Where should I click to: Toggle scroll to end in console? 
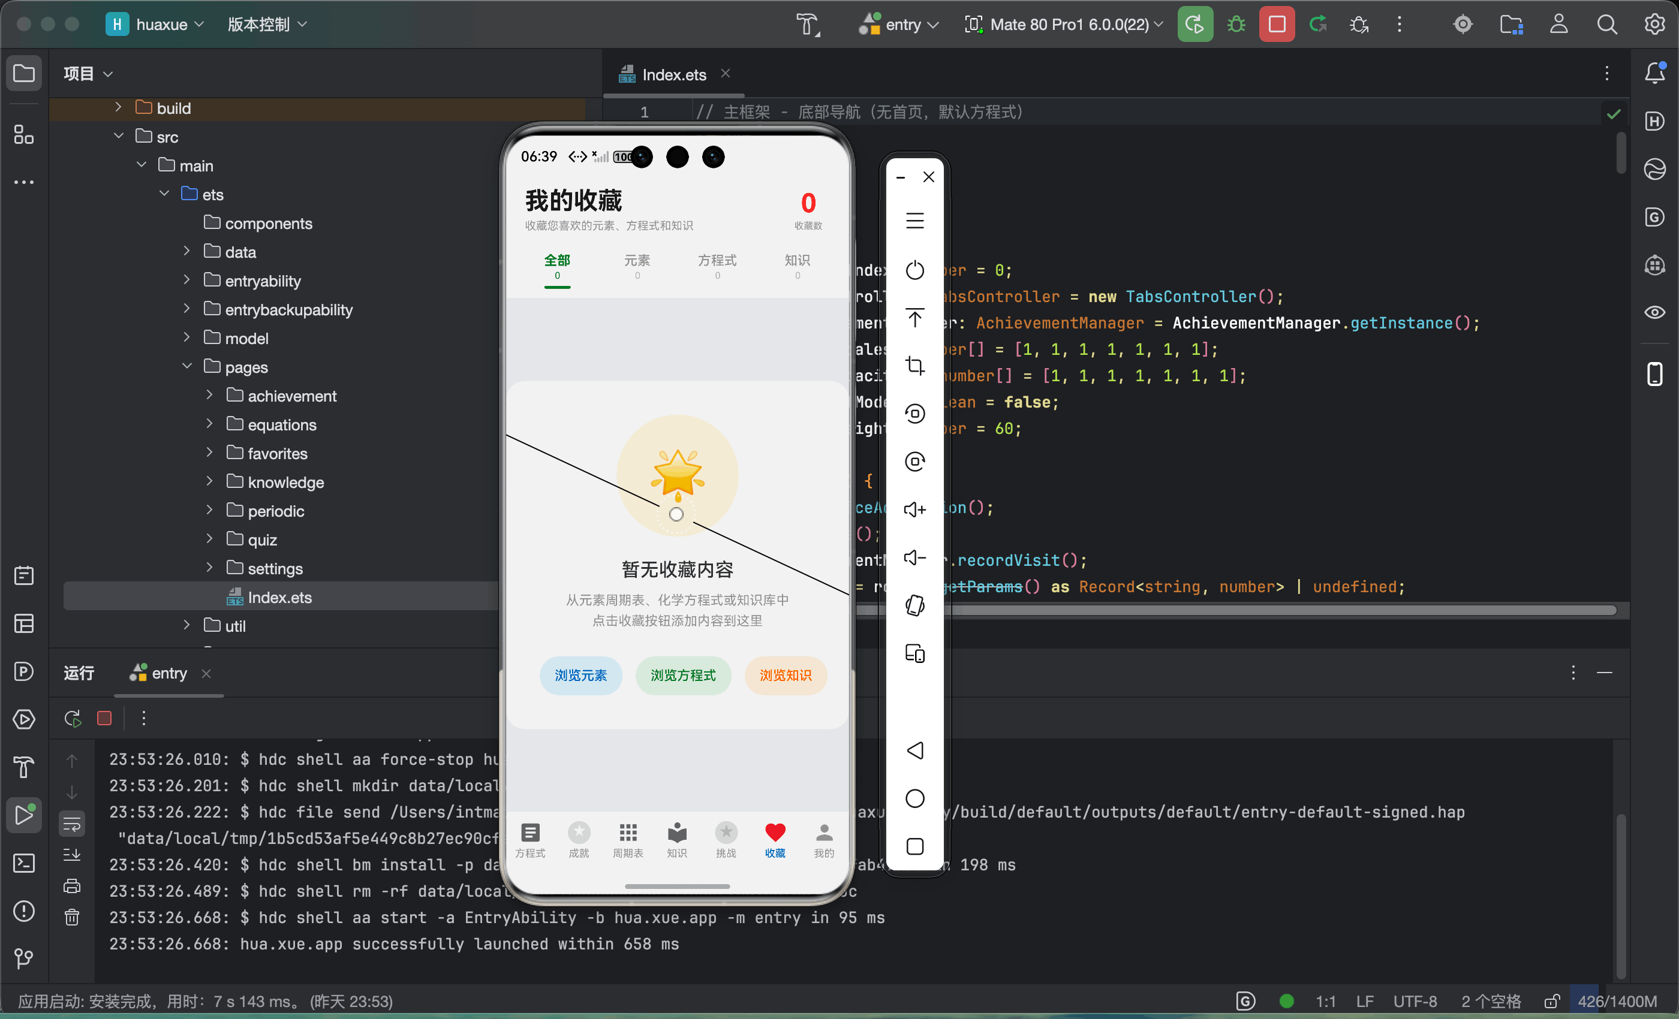71,854
